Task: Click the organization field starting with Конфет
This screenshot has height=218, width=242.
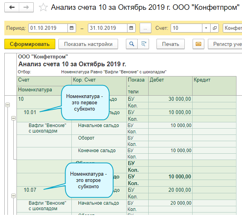Action: tap(233, 28)
